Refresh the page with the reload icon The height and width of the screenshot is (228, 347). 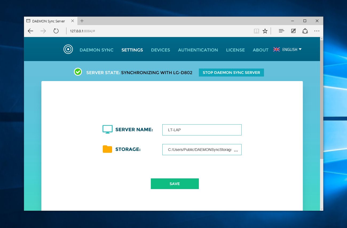pos(56,31)
